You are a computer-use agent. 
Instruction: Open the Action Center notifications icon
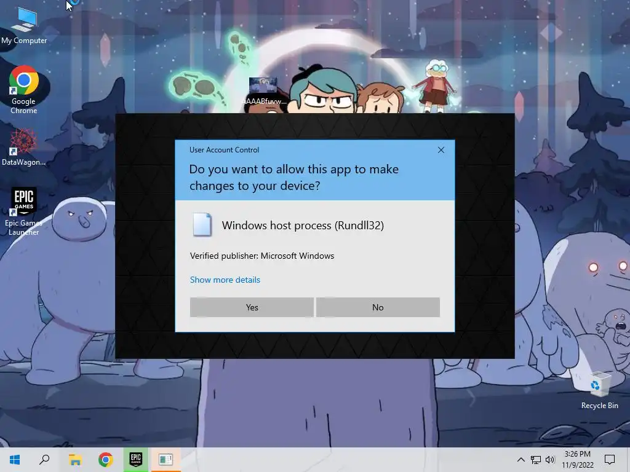[610, 460]
